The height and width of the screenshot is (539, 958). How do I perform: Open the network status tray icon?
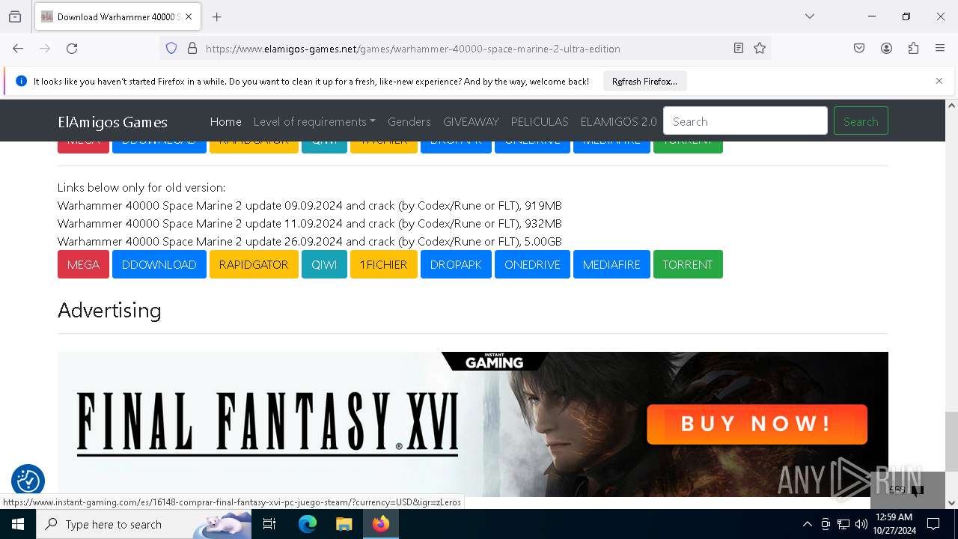[x=843, y=524]
